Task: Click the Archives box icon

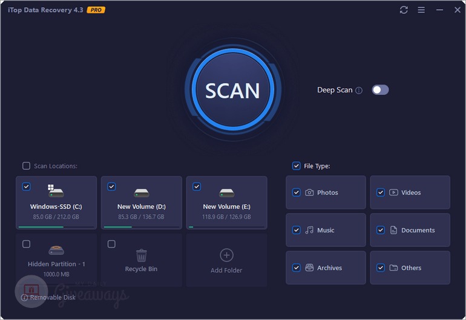Action: (309, 268)
